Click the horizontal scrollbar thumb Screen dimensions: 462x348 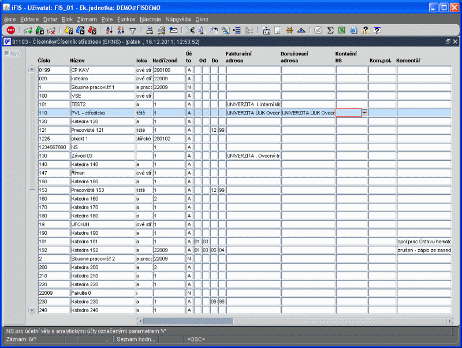(188, 321)
